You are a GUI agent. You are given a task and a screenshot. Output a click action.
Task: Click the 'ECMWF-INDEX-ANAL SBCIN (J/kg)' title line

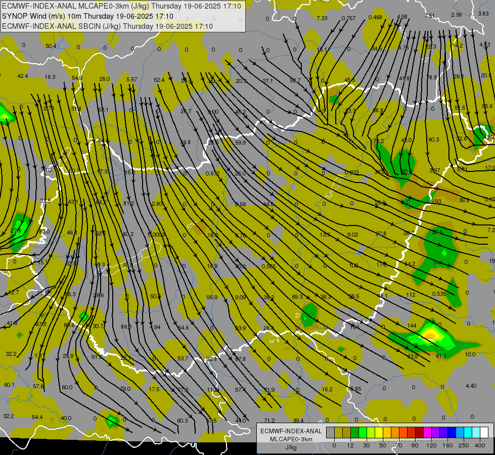click(x=107, y=26)
